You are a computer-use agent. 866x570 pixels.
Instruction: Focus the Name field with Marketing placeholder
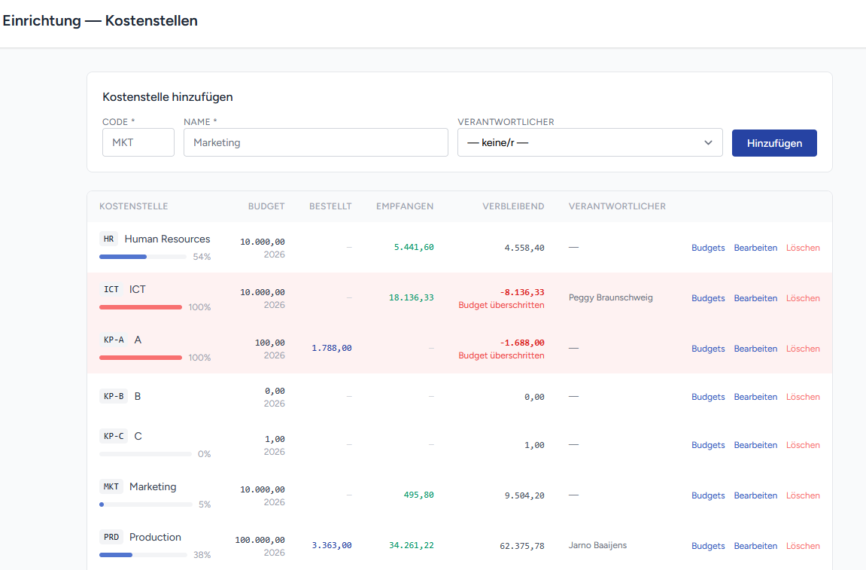point(316,142)
